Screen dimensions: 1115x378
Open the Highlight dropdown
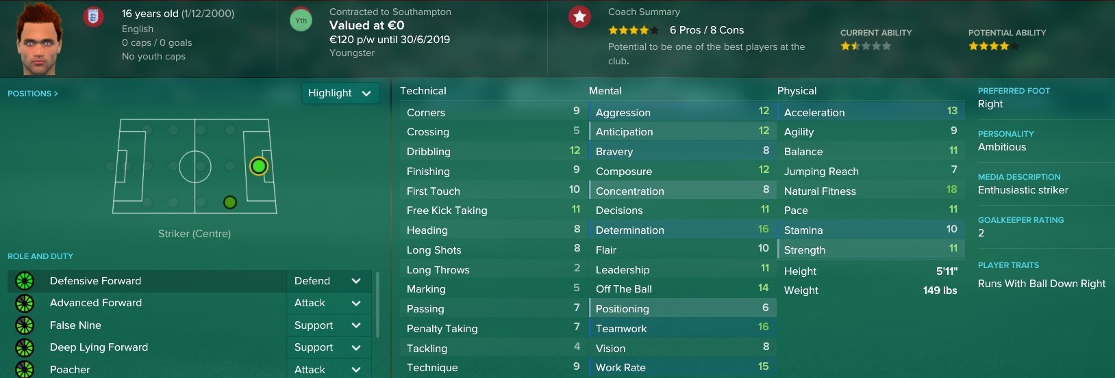(340, 93)
